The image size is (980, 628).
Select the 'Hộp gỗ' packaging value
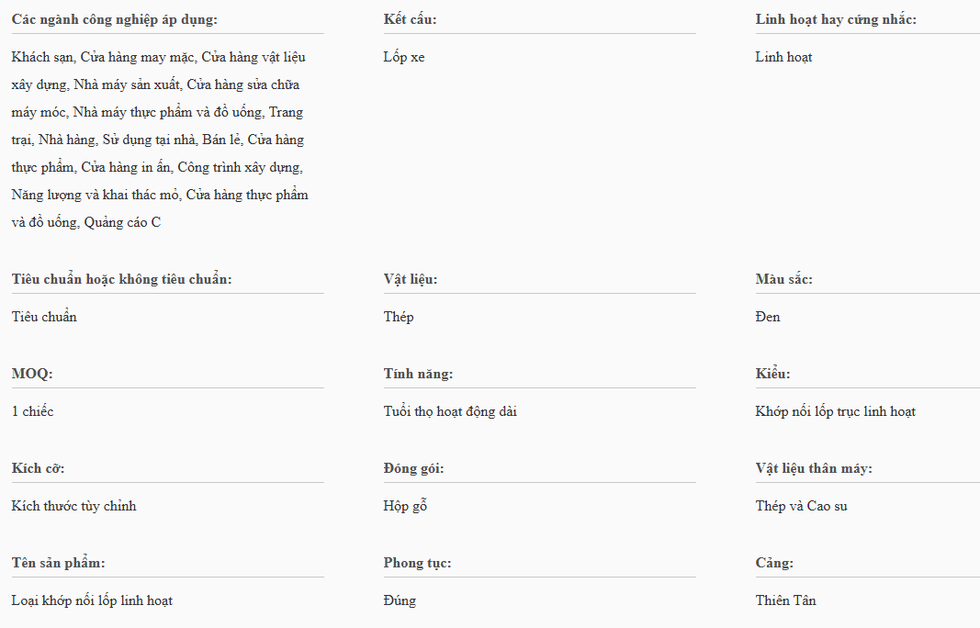pos(405,506)
